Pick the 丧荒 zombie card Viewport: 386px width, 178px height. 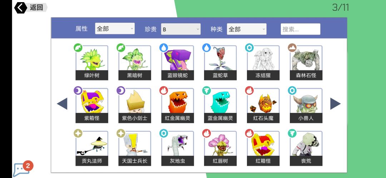pos(306,148)
